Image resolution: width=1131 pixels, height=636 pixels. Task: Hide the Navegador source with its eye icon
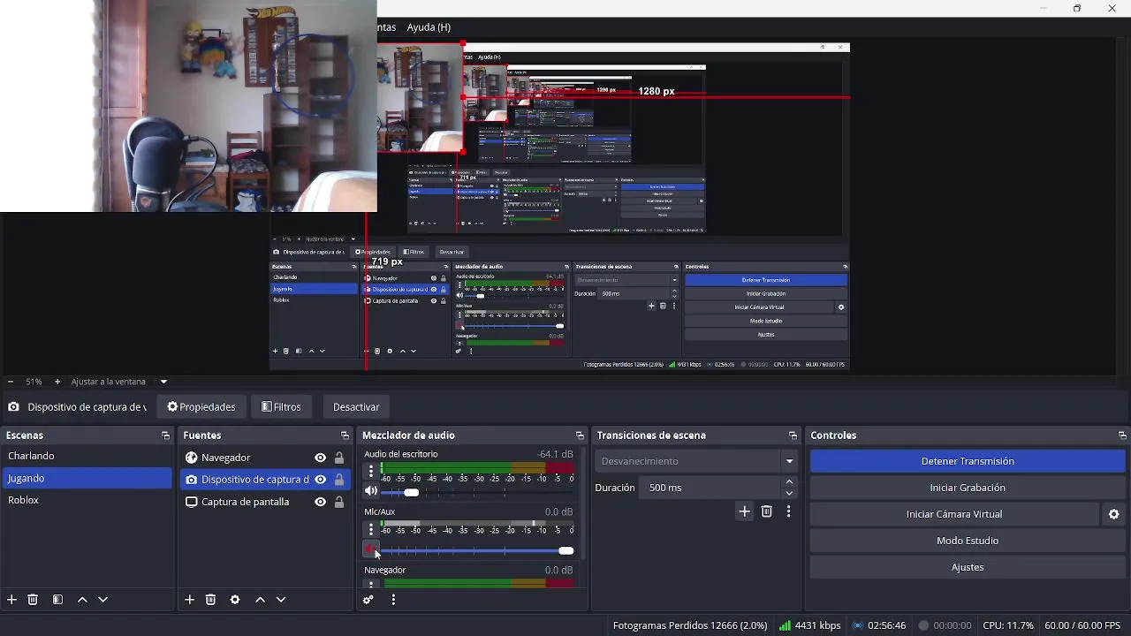coord(320,458)
